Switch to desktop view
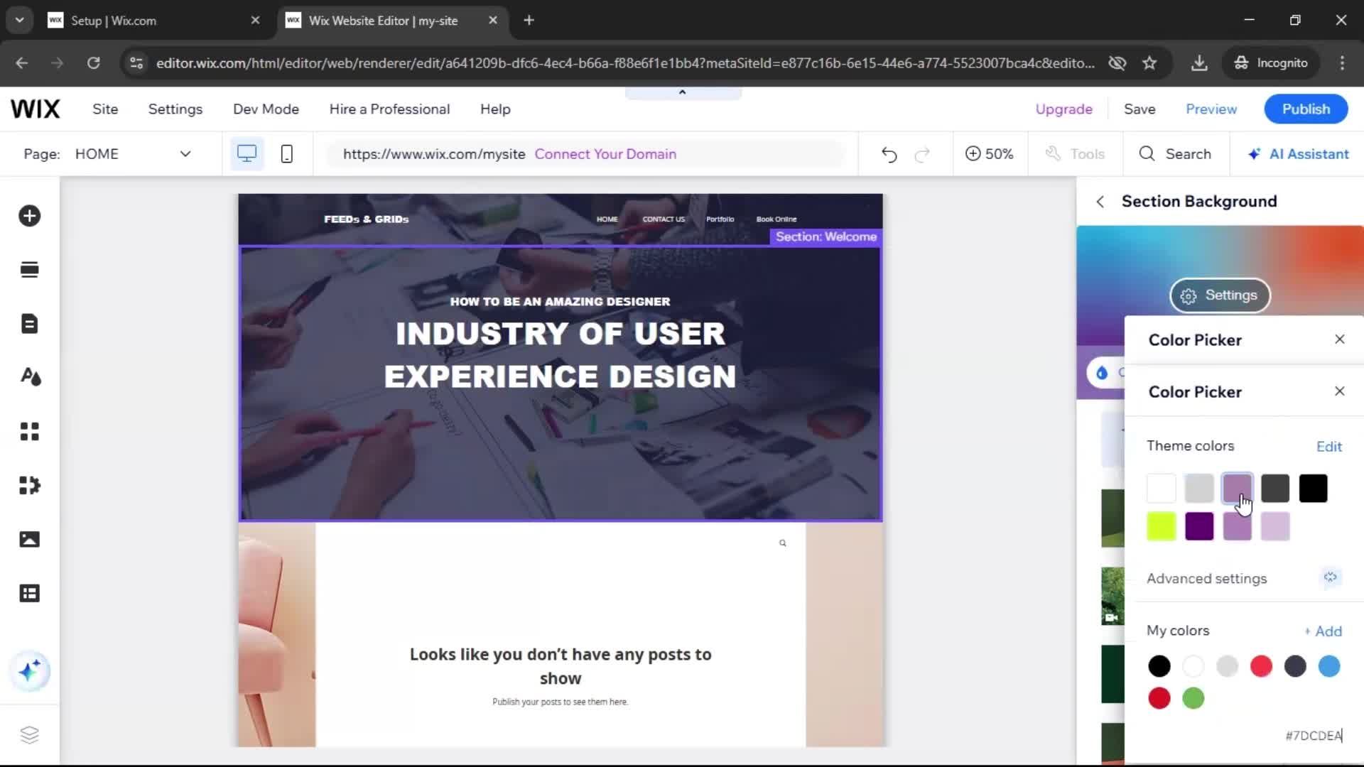The width and height of the screenshot is (1364, 767). point(247,154)
